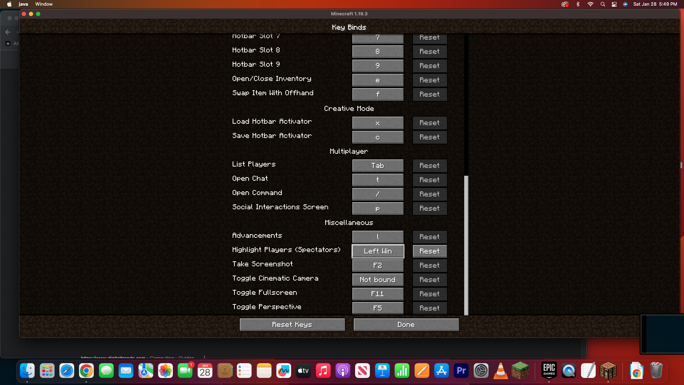
Task: Open Control Center in menu bar
Action: (x=614, y=4)
